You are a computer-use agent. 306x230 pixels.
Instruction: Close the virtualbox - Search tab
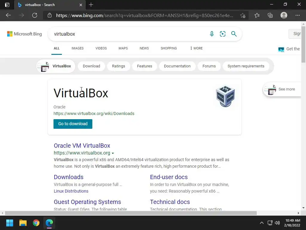click(x=81, y=5)
